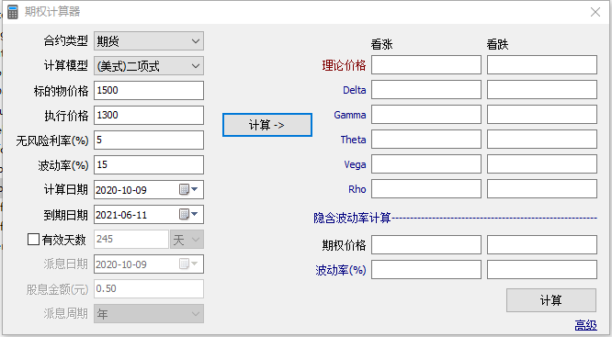The image size is (612, 337).
Task: Click the 看涨 column header
Action: point(381,44)
